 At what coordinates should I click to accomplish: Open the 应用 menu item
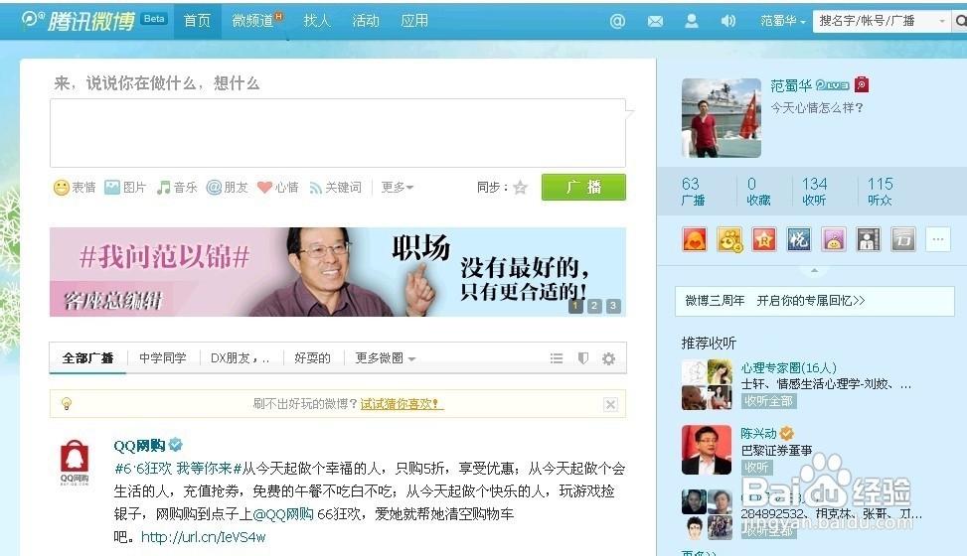pos(414,21)
